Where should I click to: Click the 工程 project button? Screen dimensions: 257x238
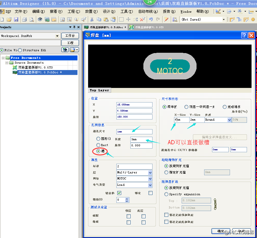(x=70, y=43)
